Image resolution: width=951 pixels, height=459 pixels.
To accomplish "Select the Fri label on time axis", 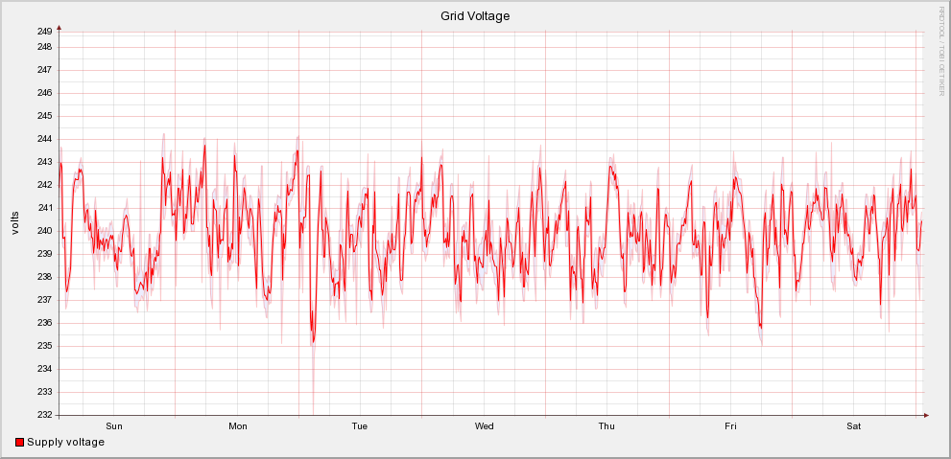I will click(730, 426).
